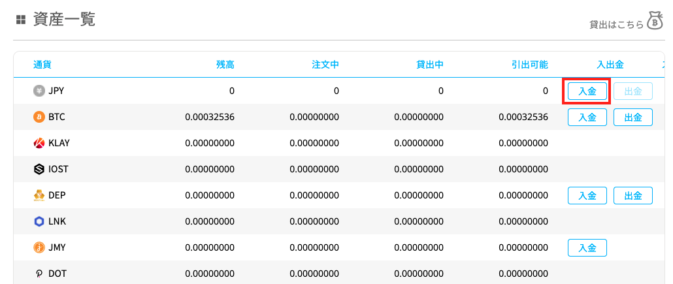Click the DOT polkadot icon

coord(39,274)
